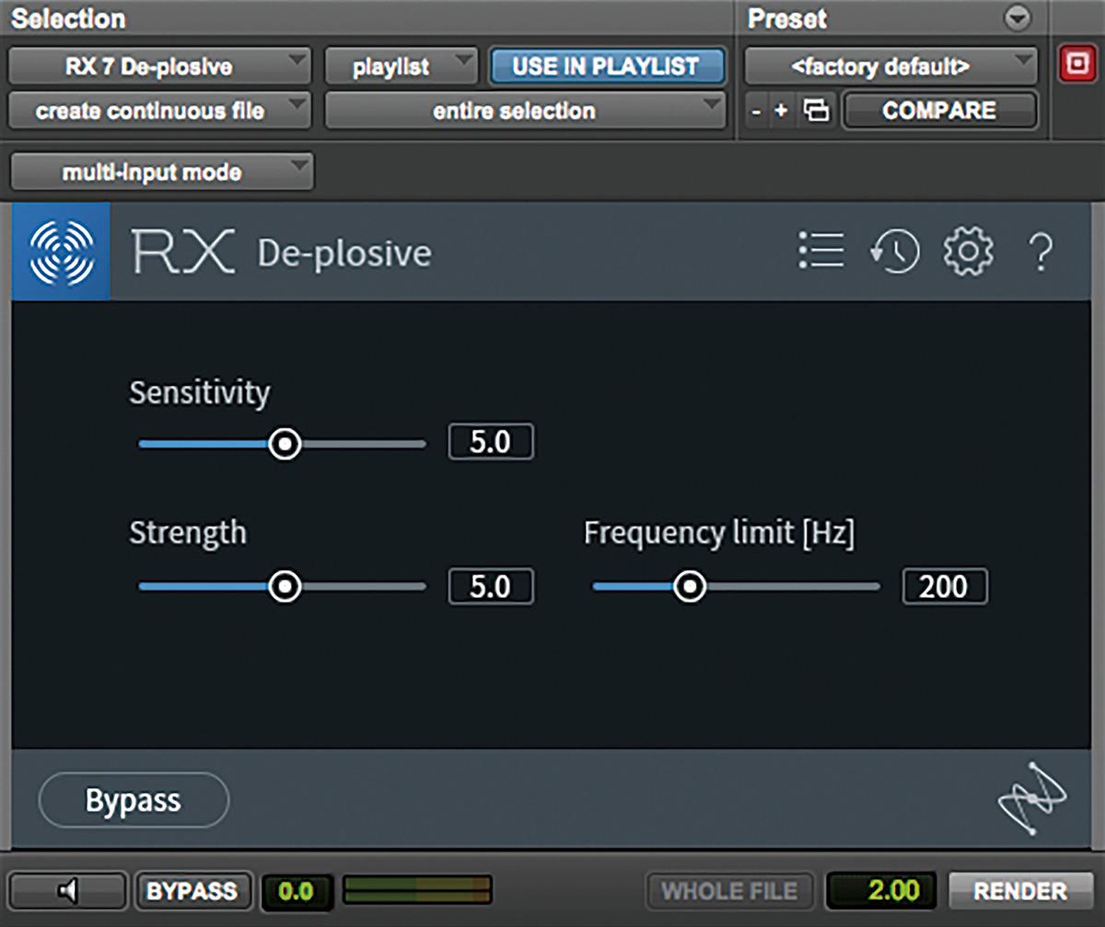Screen dimensions: 1105x927
Task: Click the speaker preview icon button
Action: click(68, 891)
